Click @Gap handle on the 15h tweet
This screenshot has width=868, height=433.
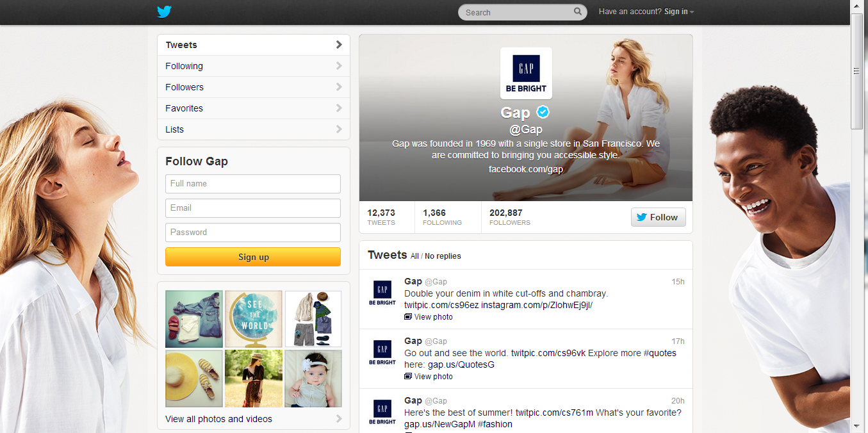[x=436, y=282]
